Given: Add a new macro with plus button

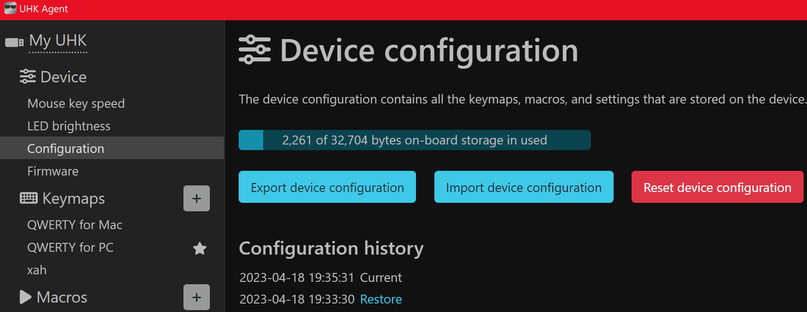Looking at the screenshot, I should coord(196,297).
